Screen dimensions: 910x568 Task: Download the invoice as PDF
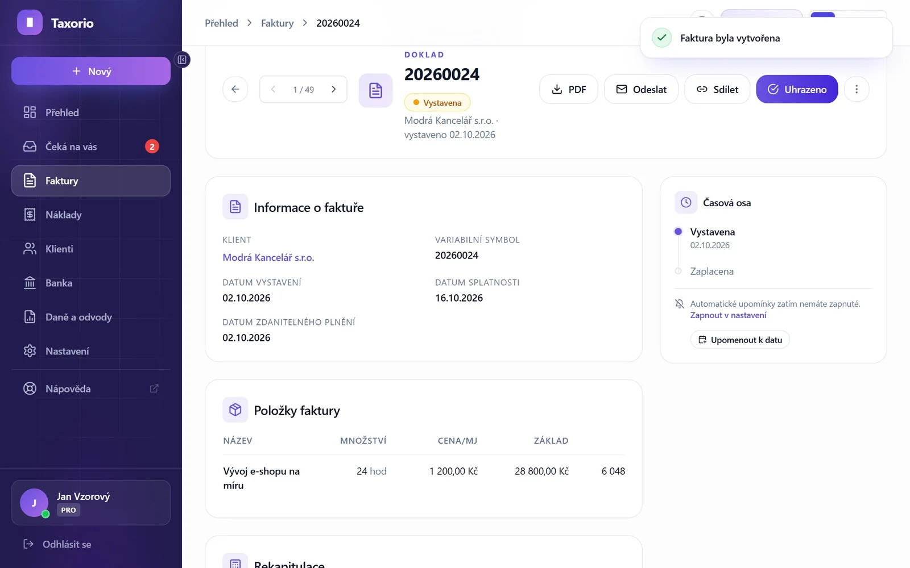click(569, 89)
